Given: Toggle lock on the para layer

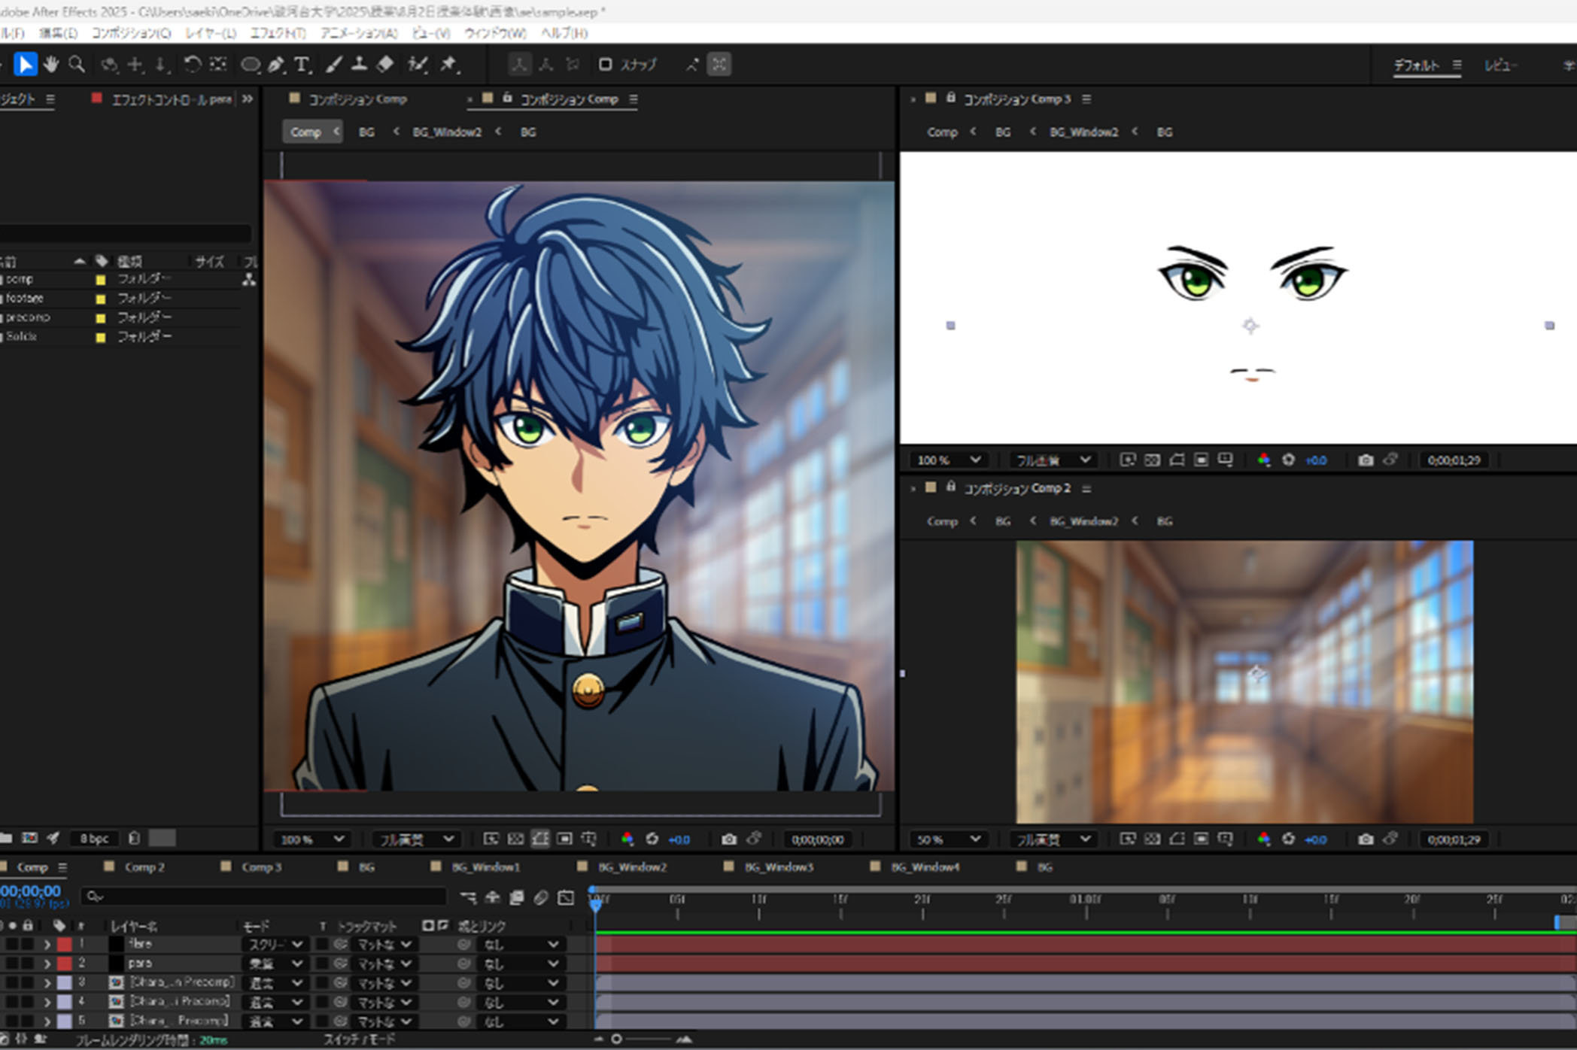Looking at the screenshot, I should (x=28, y=964).
